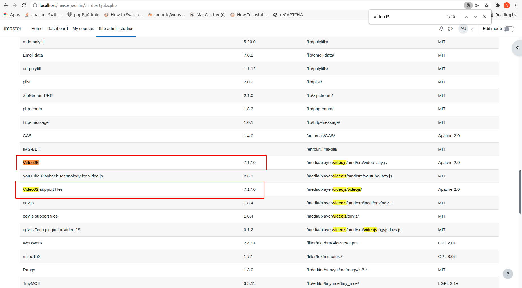Click mimeTeX library name
The height and width of the screenshot is (288, 522).
pyautogui.click(x=32, y=257)
